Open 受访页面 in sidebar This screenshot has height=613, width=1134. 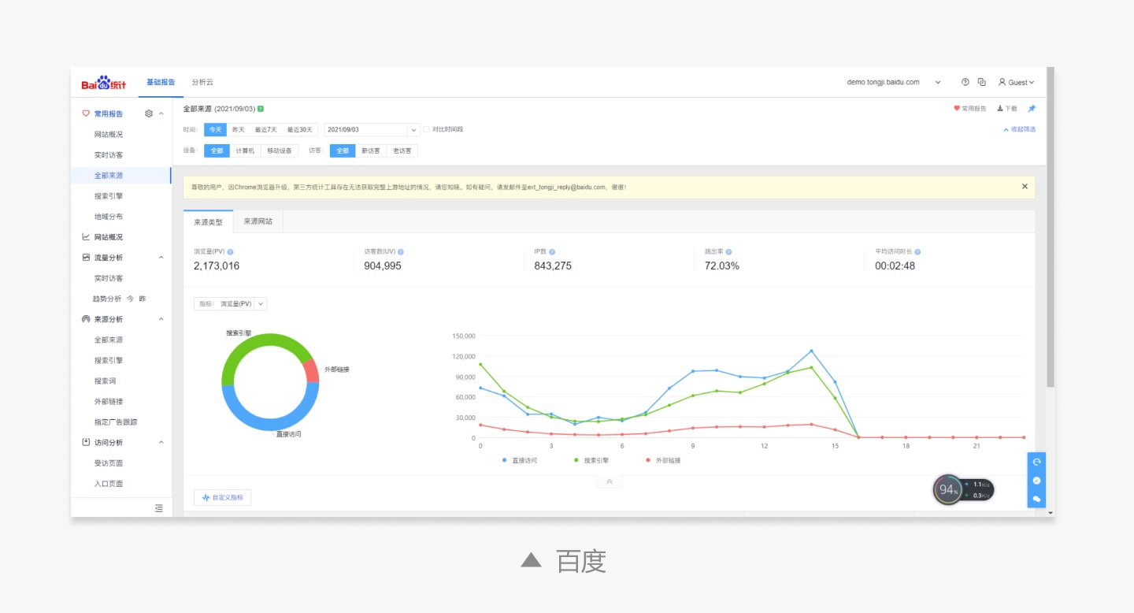tap(109, 463)
